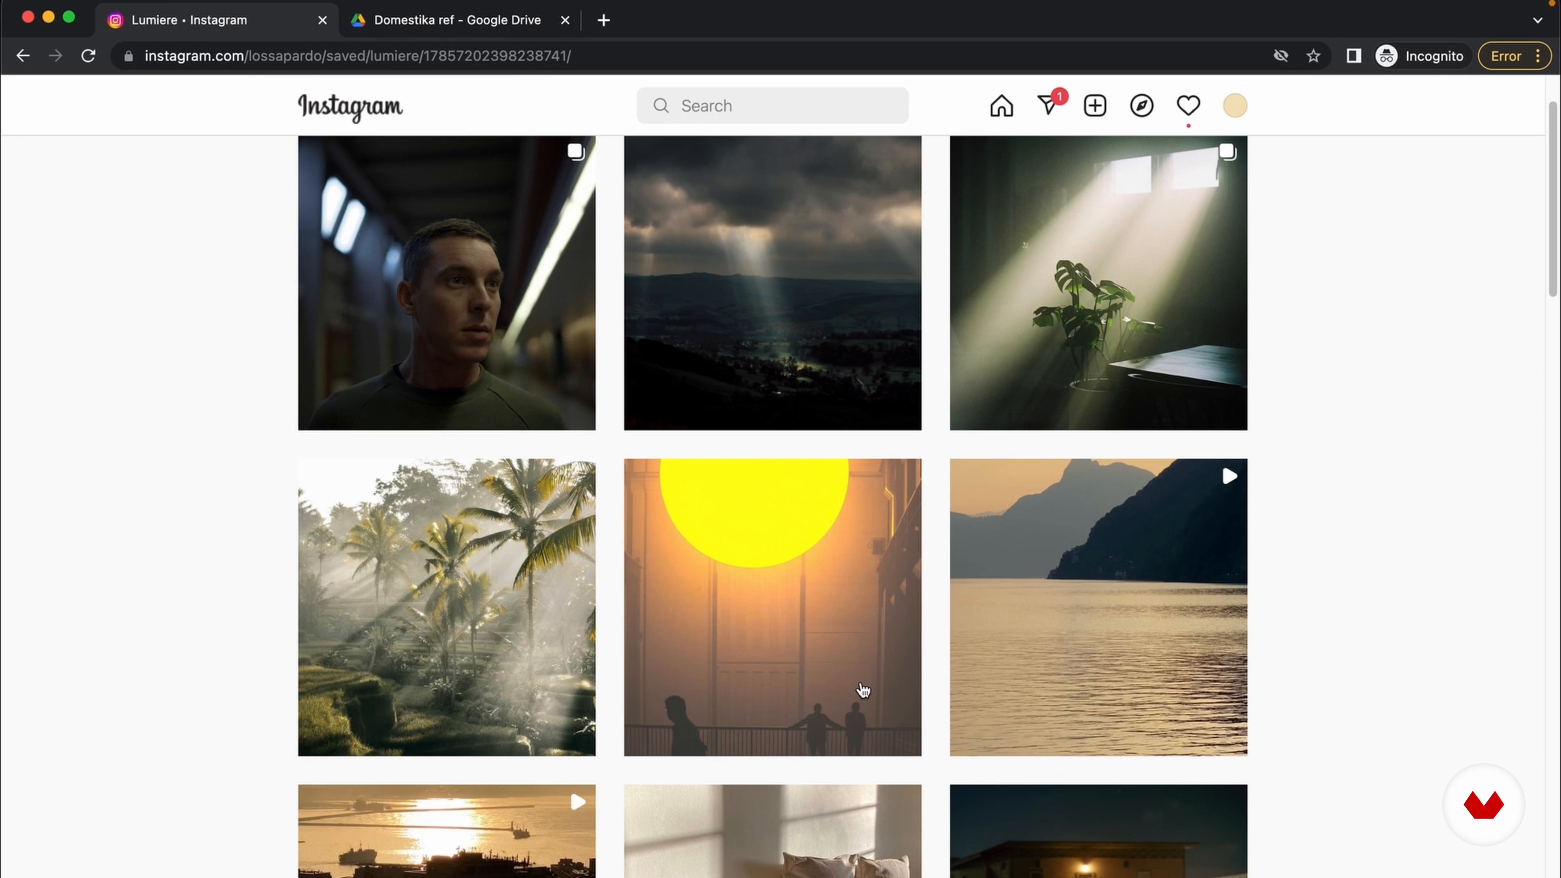Open the man in corridor portrait post
The image size is (1561, 878).
coord(447,283)
